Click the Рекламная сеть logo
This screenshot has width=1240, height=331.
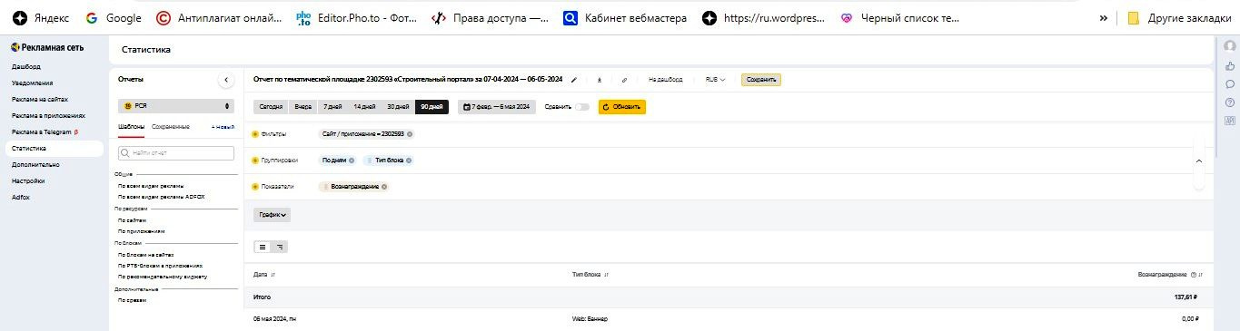tap(47, 47)
